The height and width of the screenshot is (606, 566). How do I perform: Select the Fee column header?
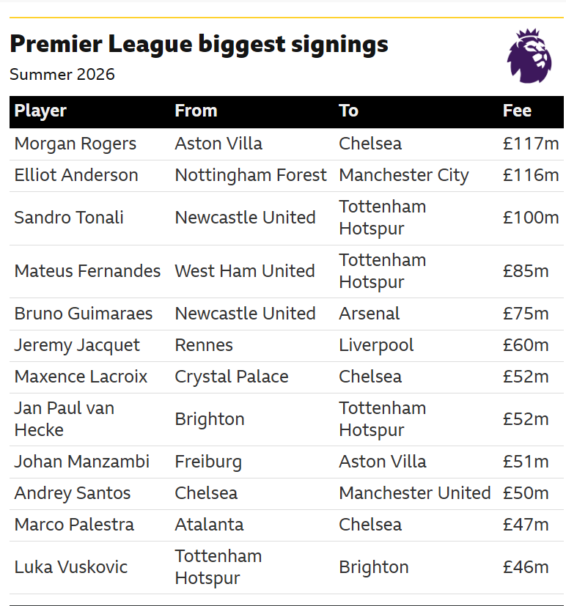pyautogui.click(x=517, y=111)
